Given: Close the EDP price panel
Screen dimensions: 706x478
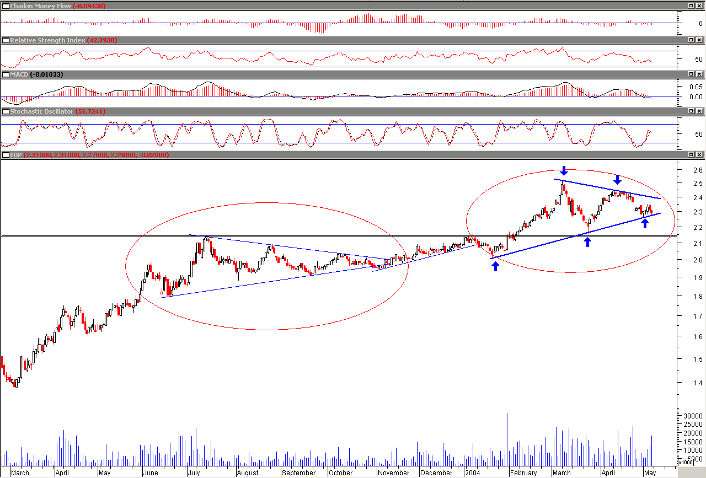Looking at the screenshot, I should 699,155.
